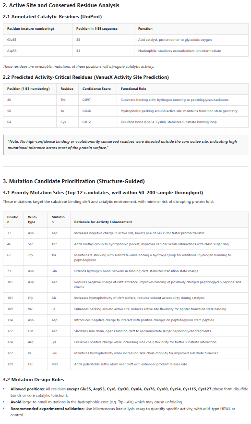Click the italic Note blockquote text

click(x=122, y=145)
